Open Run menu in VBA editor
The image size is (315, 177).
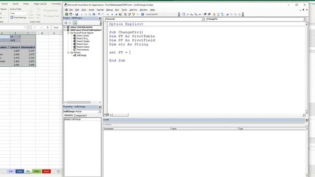click(117, 10)
